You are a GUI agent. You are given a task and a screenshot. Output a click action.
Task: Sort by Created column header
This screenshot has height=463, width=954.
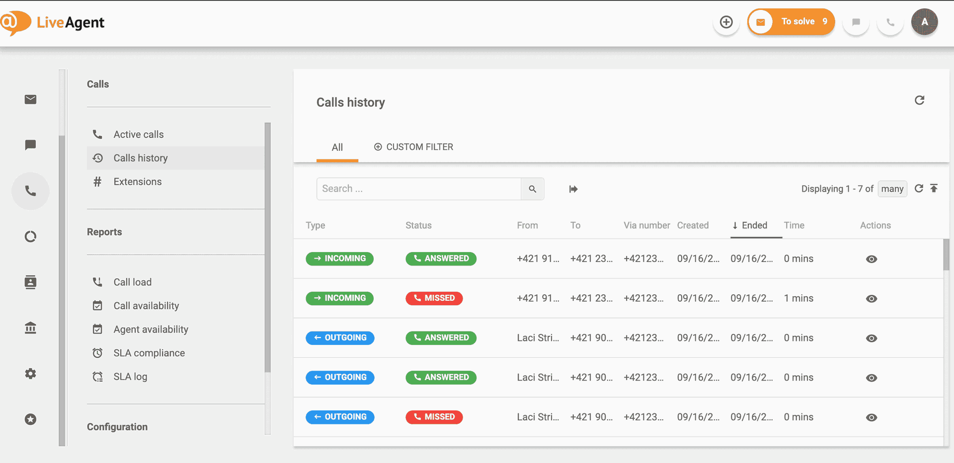tap(693, 225)
